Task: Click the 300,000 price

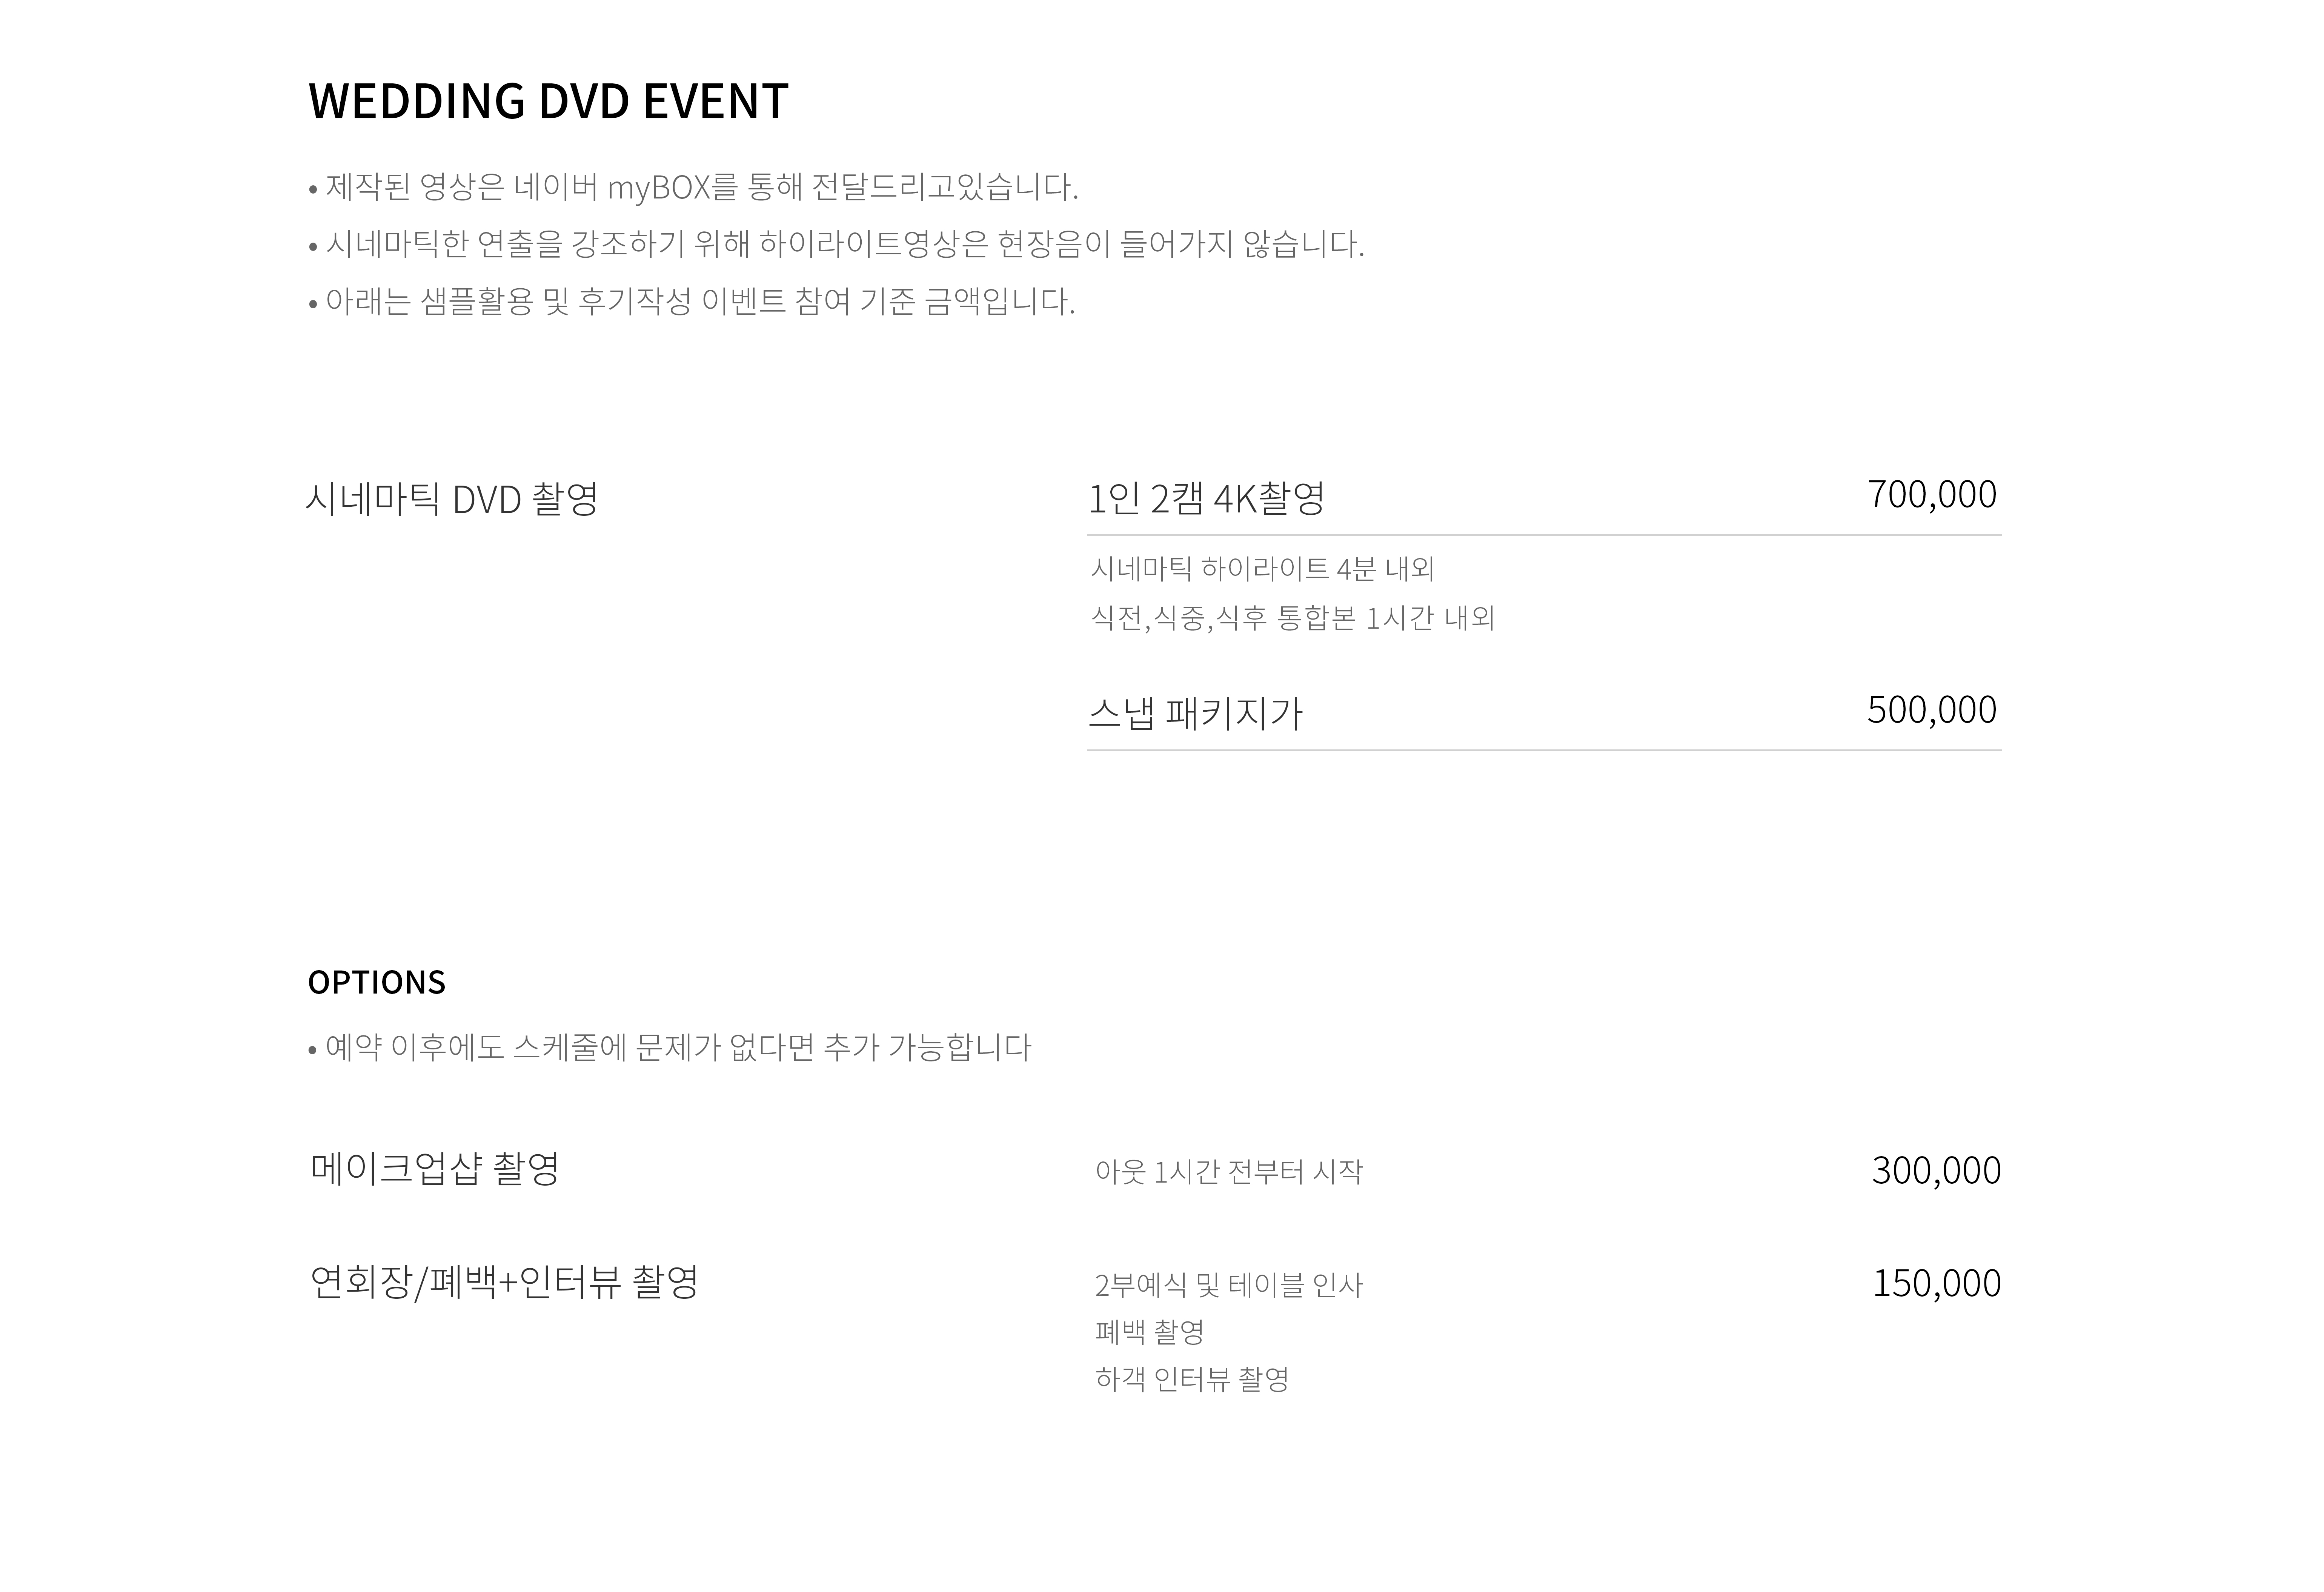Action: pos(1936,1170)
